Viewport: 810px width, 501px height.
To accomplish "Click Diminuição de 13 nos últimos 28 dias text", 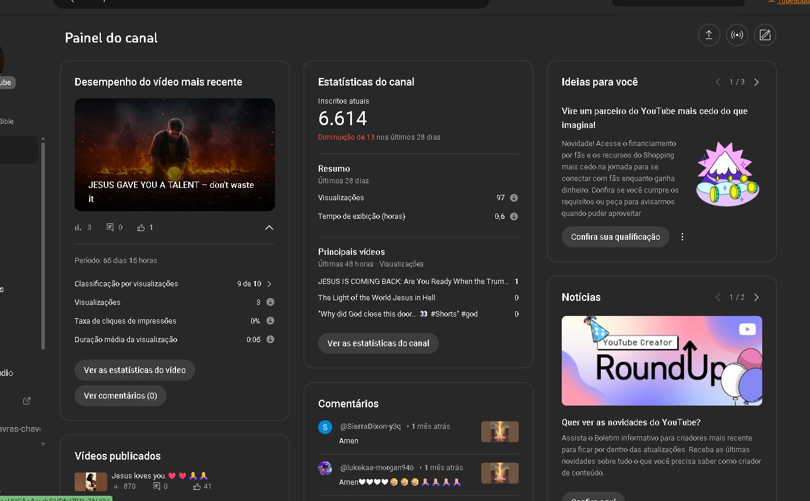I will 379,137.
